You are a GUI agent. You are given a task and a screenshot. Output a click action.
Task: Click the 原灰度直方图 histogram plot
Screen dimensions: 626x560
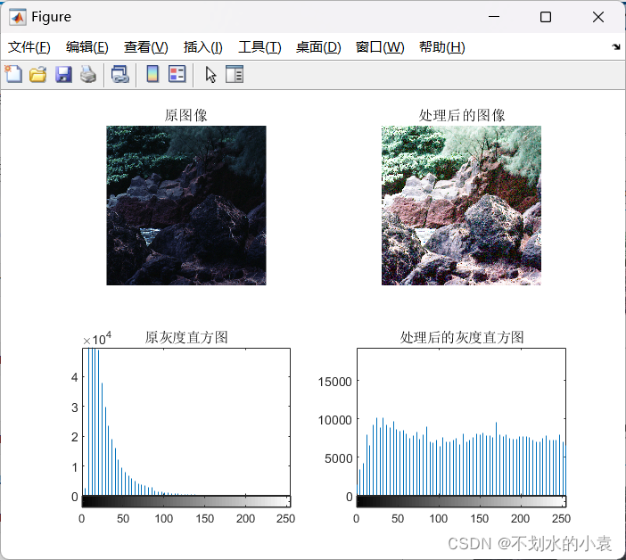tap(186, 422)
